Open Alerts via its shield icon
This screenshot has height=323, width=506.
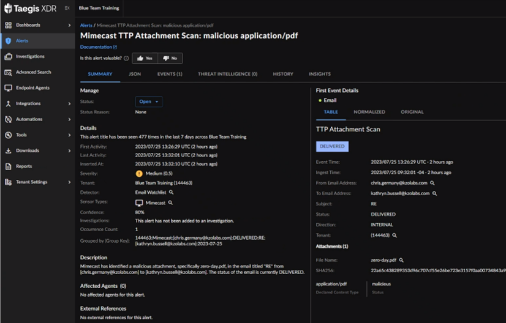8,41
